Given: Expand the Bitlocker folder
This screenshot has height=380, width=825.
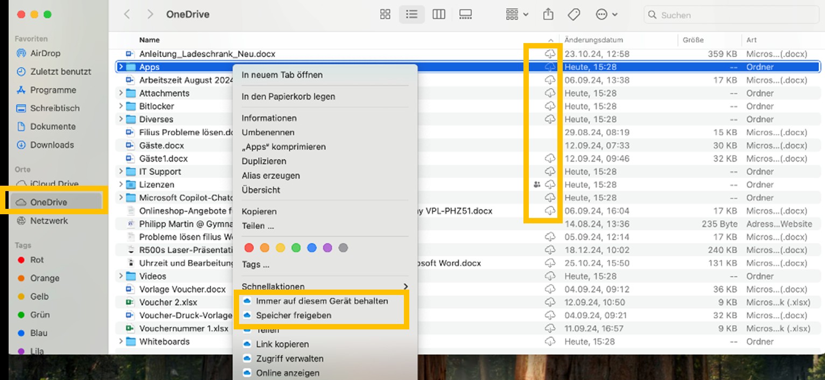Looking at the screenshot, I should click(121, 106).
